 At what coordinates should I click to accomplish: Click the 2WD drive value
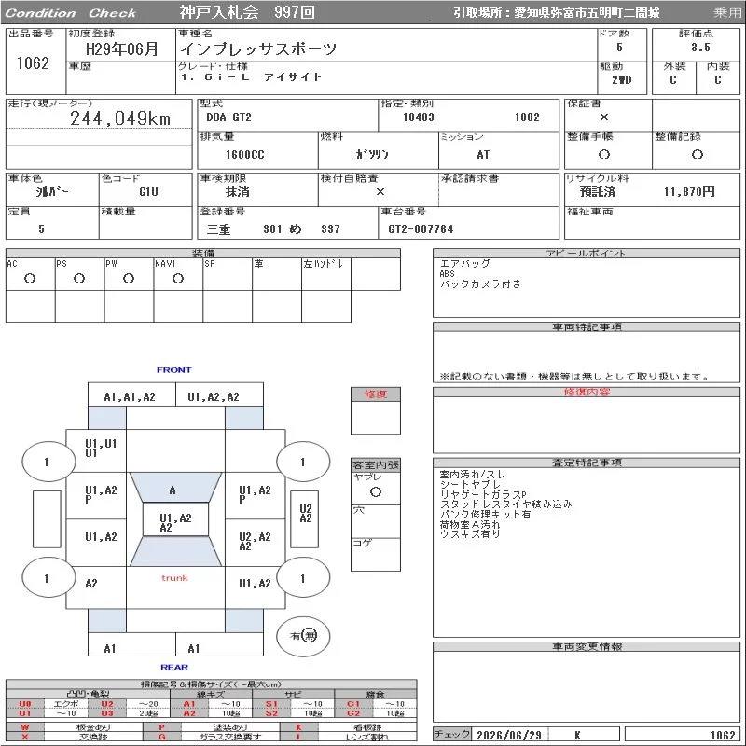click(x=621, y=79)
